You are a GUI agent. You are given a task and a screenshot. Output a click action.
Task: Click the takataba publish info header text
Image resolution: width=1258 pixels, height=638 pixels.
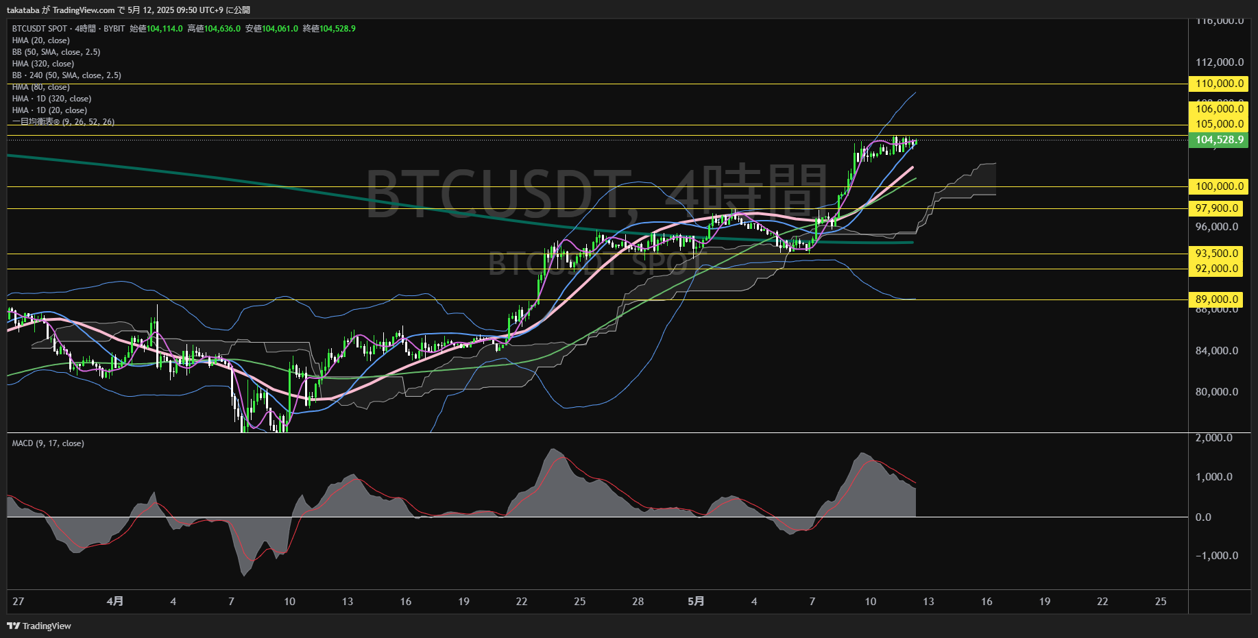tap(128, 10)
